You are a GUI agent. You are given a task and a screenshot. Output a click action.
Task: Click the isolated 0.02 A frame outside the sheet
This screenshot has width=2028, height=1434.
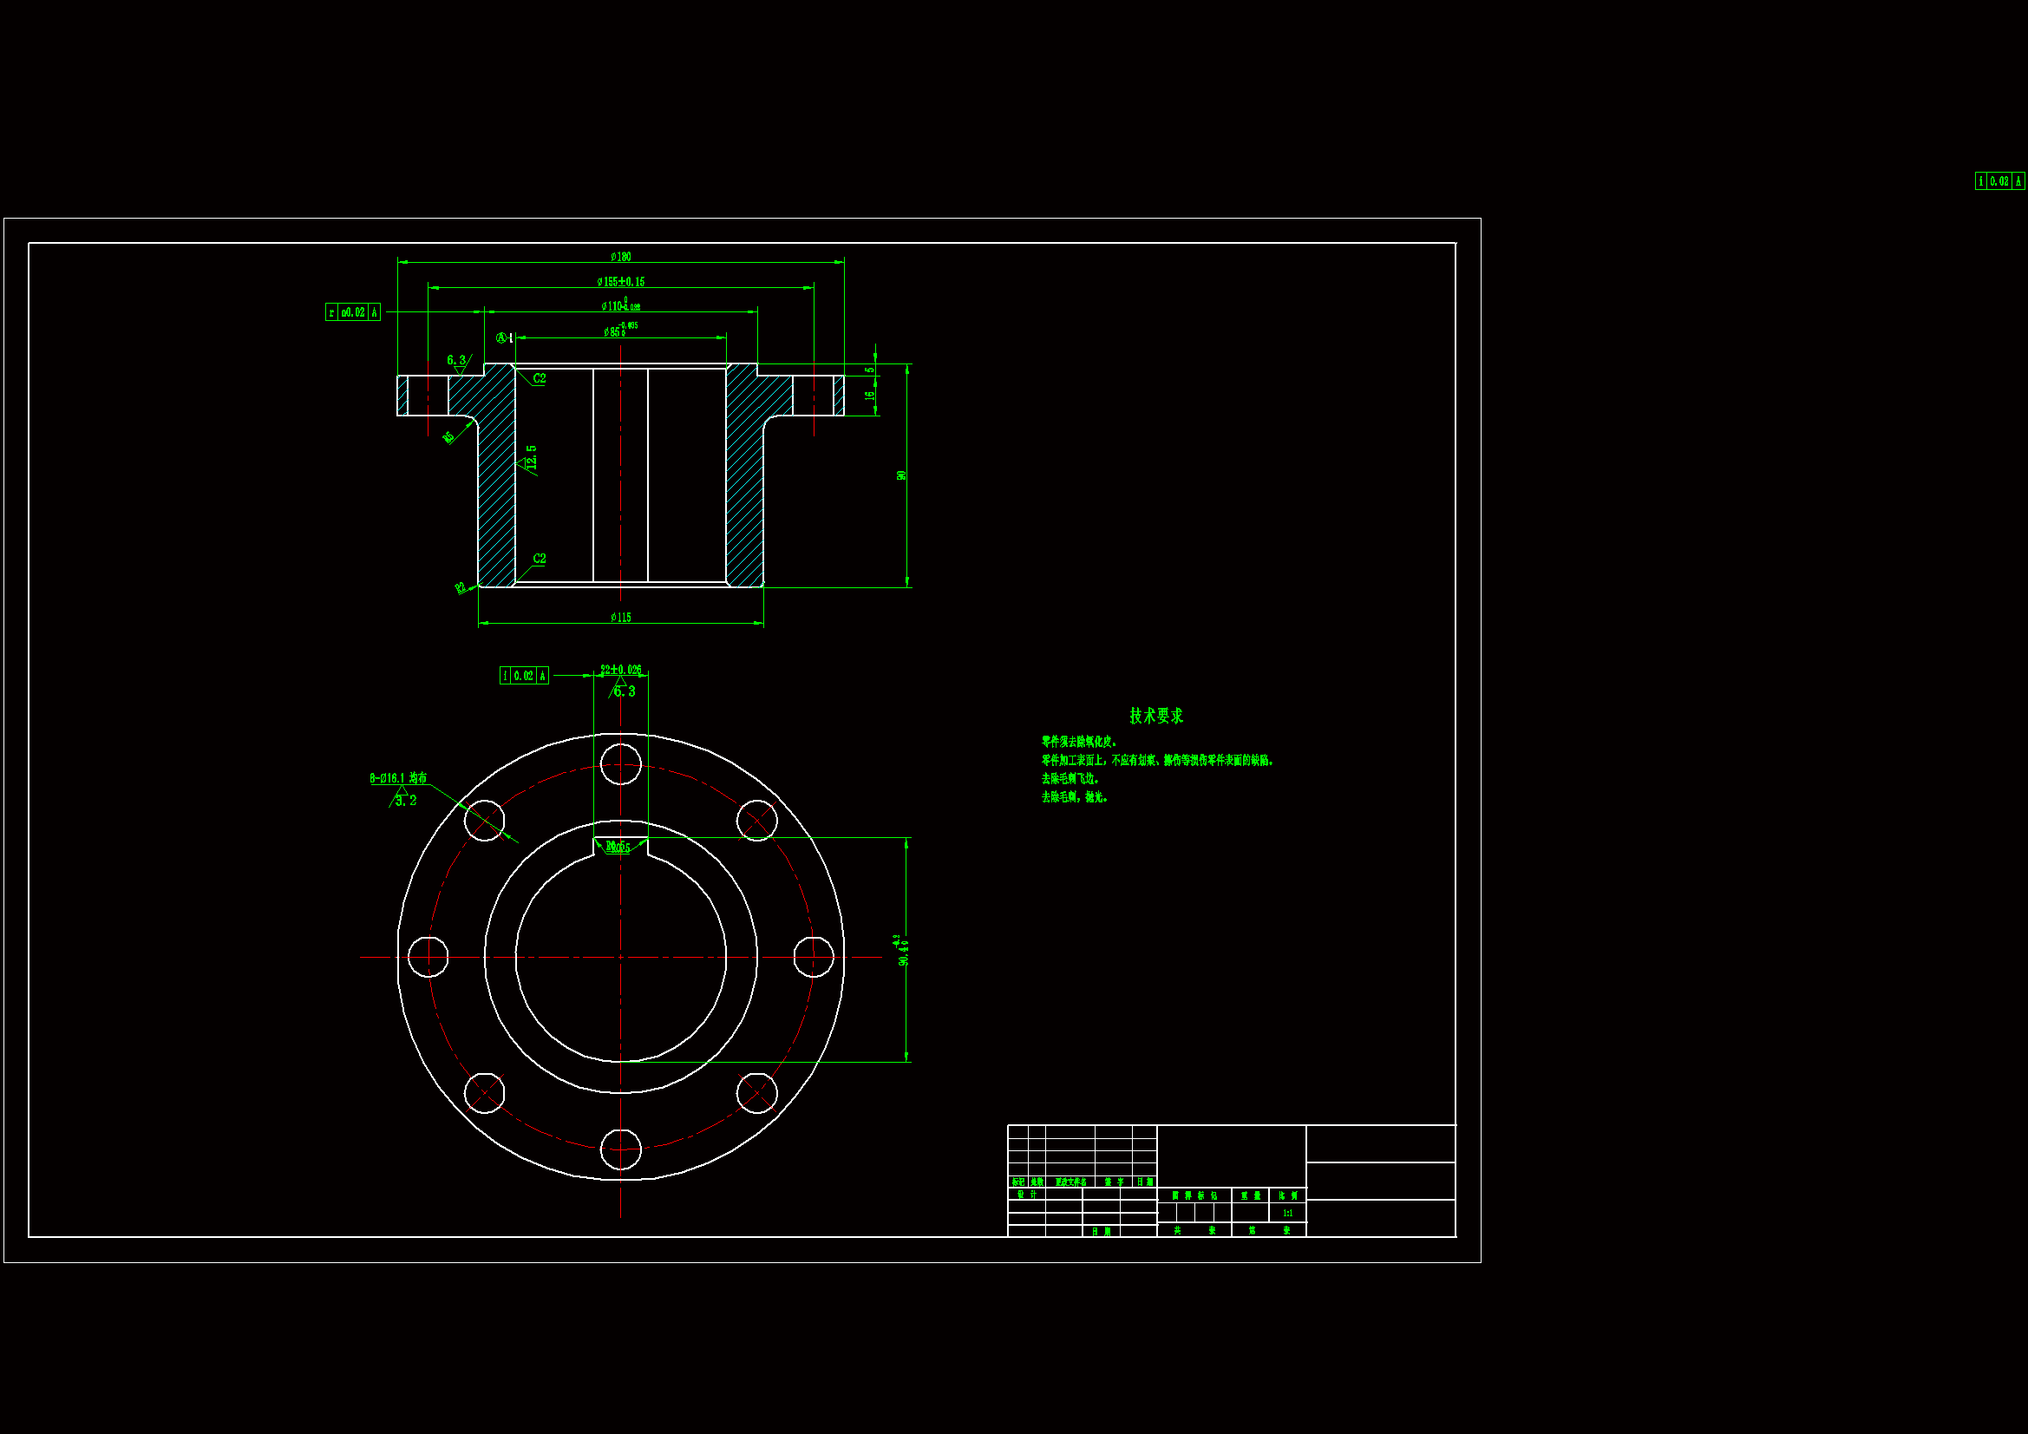coord(1999,181)
